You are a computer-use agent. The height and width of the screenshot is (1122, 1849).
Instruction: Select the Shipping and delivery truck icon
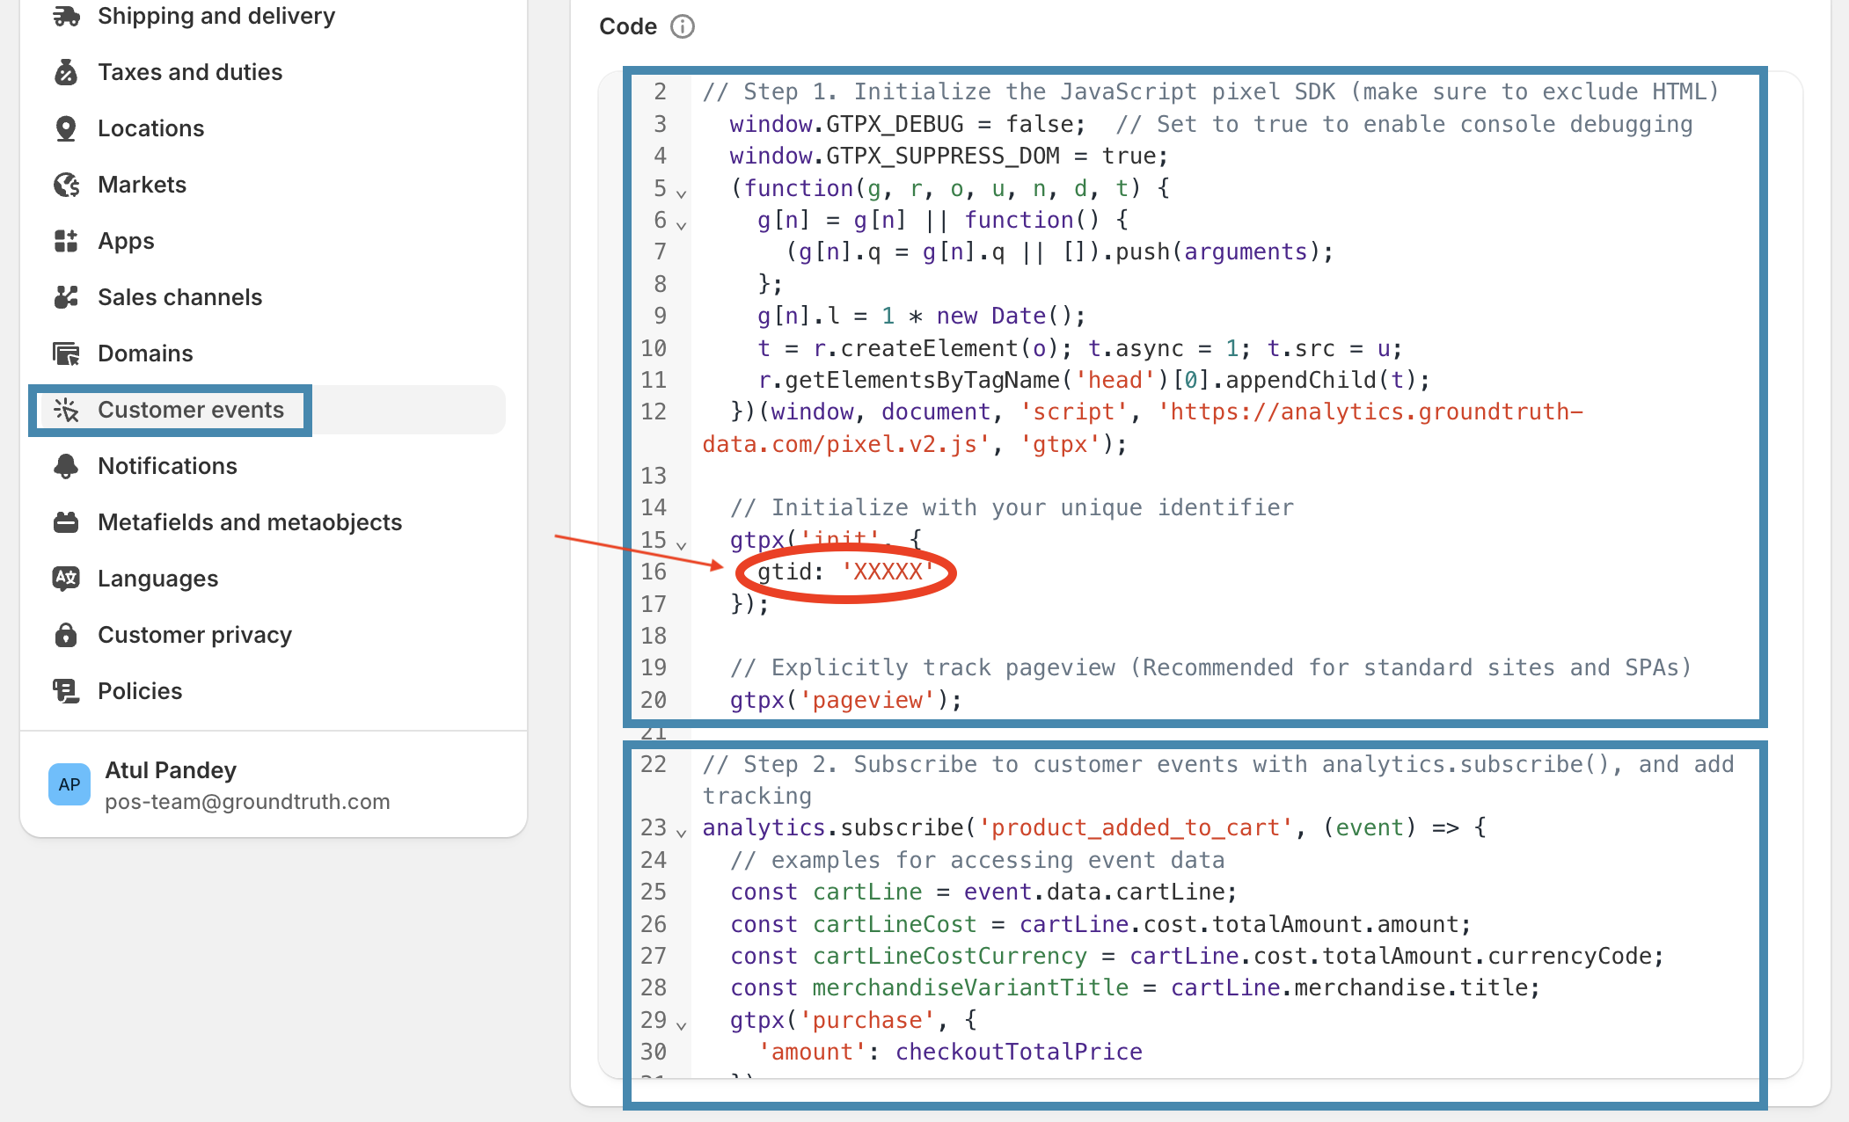(66, 15)
